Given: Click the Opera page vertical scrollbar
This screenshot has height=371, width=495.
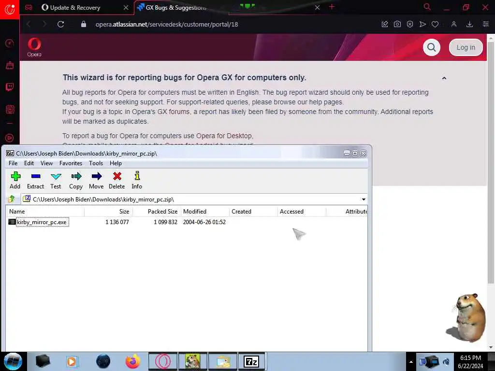Looking at the screenshot, I should (x=490, y=162).
